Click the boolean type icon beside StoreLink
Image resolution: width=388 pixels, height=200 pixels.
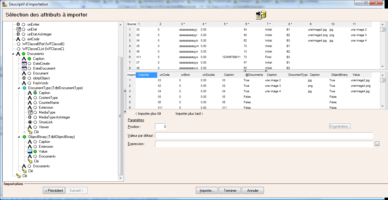click(30, 122)
